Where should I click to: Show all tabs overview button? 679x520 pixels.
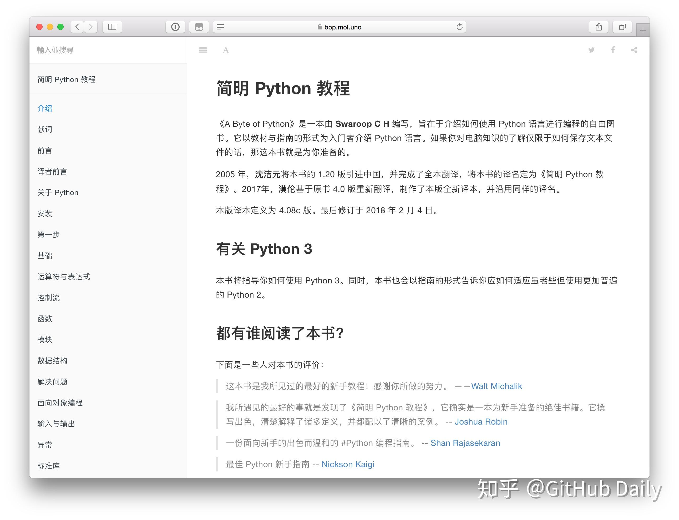(622, 27)
